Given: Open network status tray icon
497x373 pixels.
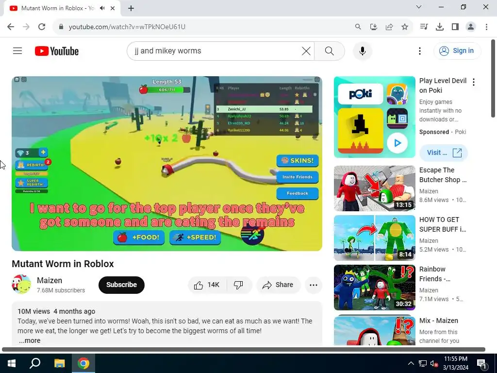Looking at the screenshot, I should [423, 363].
